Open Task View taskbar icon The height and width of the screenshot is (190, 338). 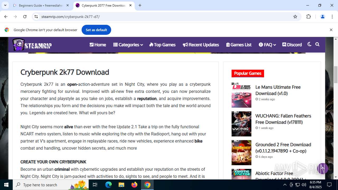(x=95, y=185)
